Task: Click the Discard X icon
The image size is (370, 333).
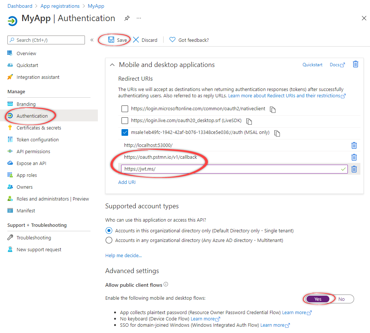Action: click(x=136, y=40)
